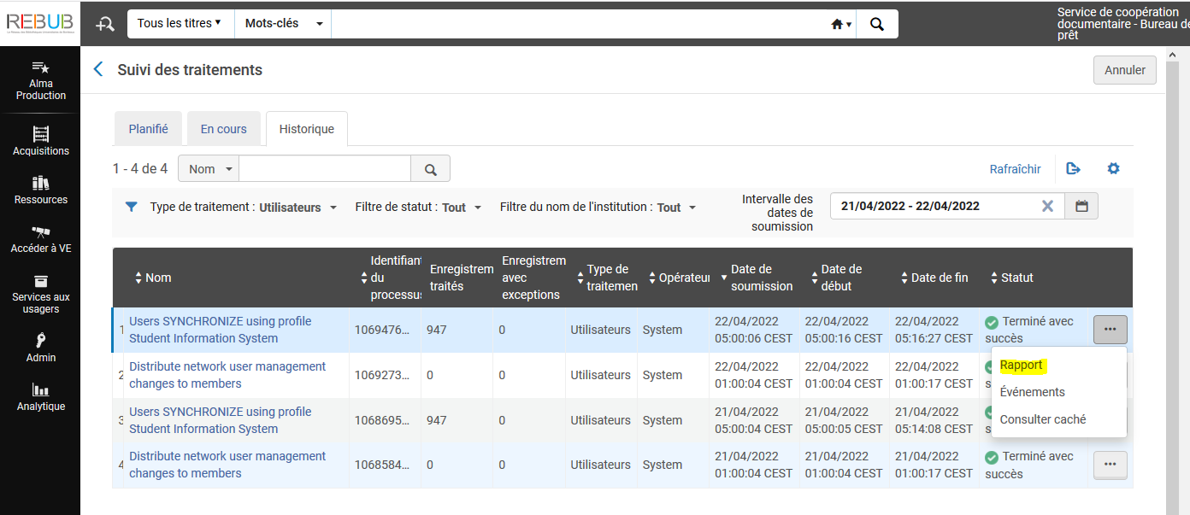
Task: Click the 1 - 4 de 4 counter
Action: (140, 169)
